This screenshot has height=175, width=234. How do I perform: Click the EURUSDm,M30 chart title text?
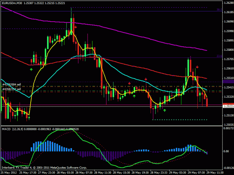pyautogui.click(x=12, y=3)
